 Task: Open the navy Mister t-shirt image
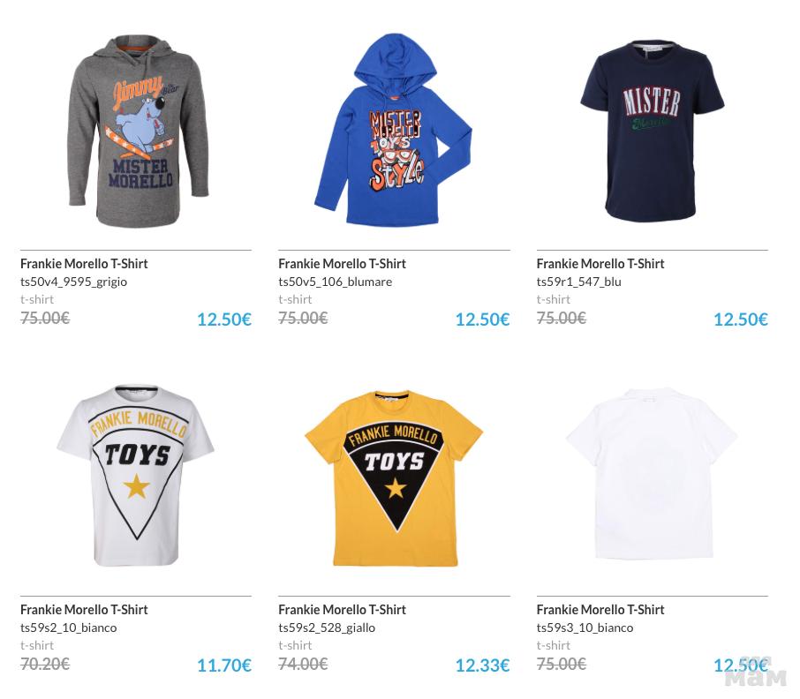[652, 131]
